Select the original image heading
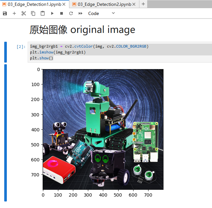The image size is (212, 208). click(82, 30)
